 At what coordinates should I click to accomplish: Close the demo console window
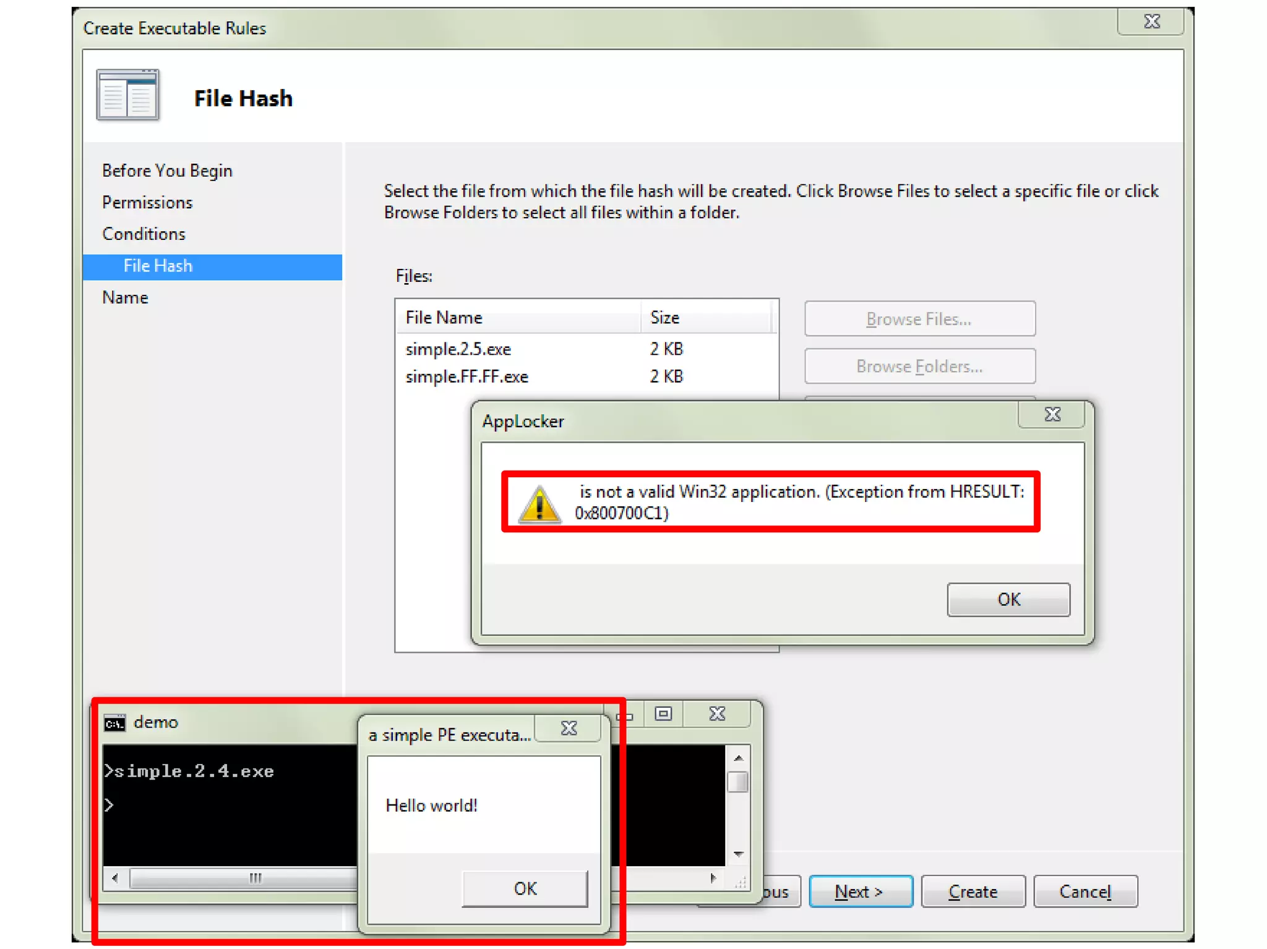coord(717,714)
